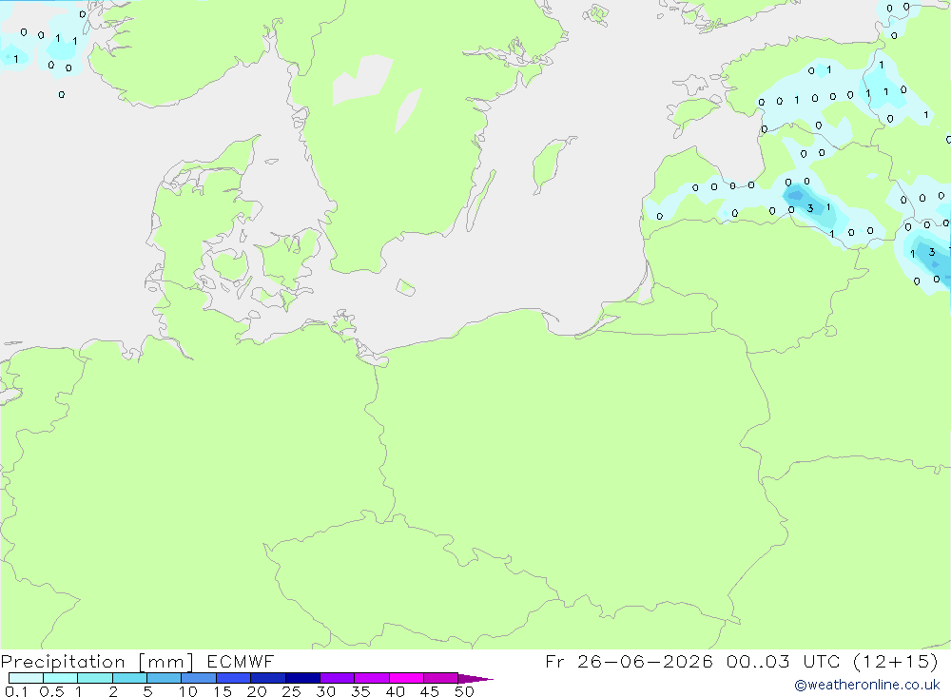
Task: Click the Precipitation title word
Action: click(x=63, y=662)
